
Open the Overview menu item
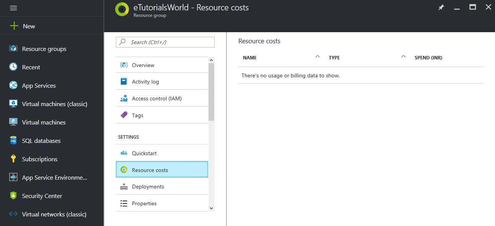tap(143, 65)
